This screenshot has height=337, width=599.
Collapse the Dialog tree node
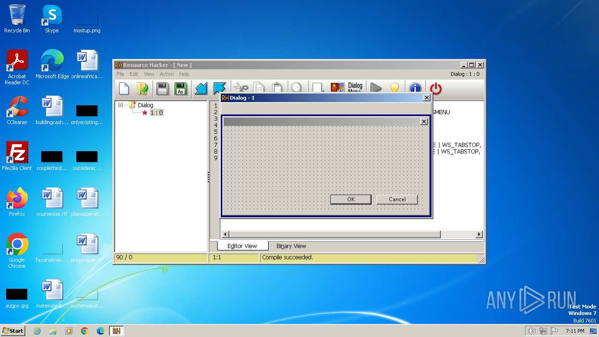pos(120,105)
